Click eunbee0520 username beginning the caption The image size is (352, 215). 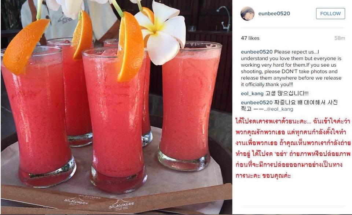257,52
